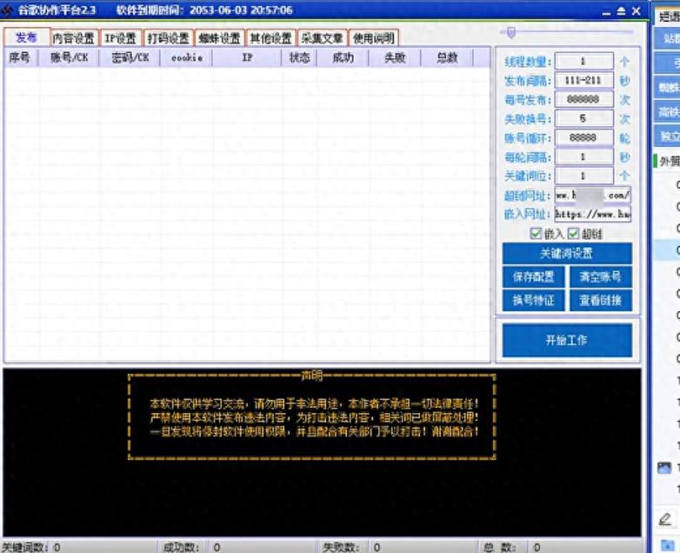This screenshot has height=553, width=680.
Task: Click the tray/eject icon in title bar
Action: [x=622, y=10]
